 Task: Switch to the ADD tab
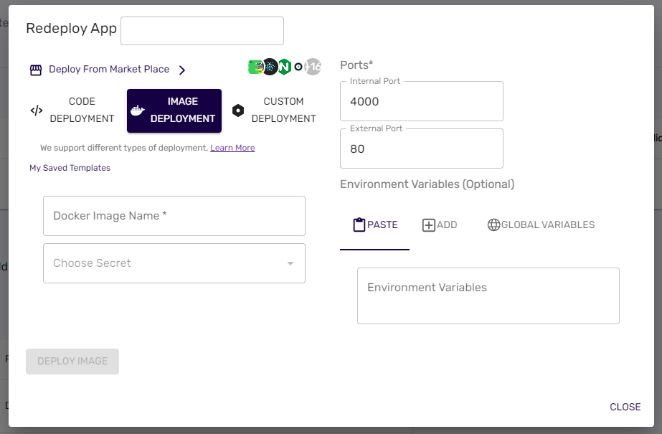[x=440, y=224]
